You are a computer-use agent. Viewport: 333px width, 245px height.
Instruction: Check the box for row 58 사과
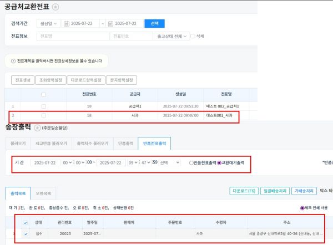[x=43, y=116]
